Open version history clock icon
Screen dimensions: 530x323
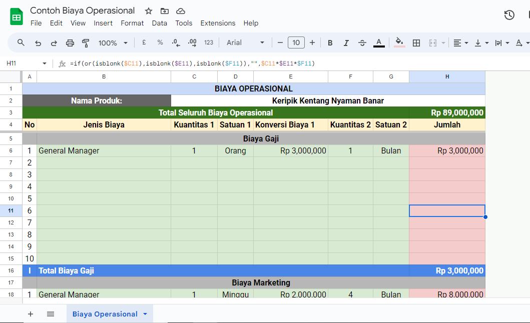[509, 15]
